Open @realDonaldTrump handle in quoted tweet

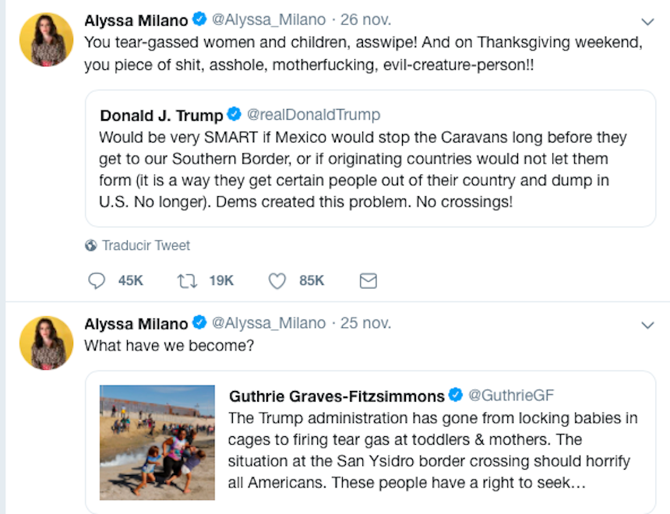coord(313,115)
